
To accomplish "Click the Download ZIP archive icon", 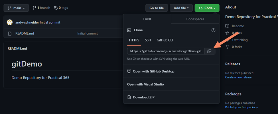I will (129, 97).
